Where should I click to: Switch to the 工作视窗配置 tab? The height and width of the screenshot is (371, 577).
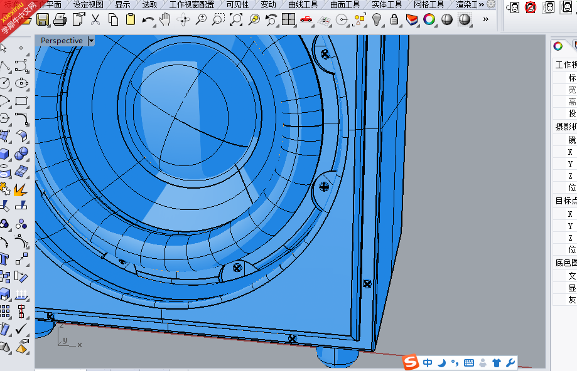pyautogui.click(x=191, y=5)
